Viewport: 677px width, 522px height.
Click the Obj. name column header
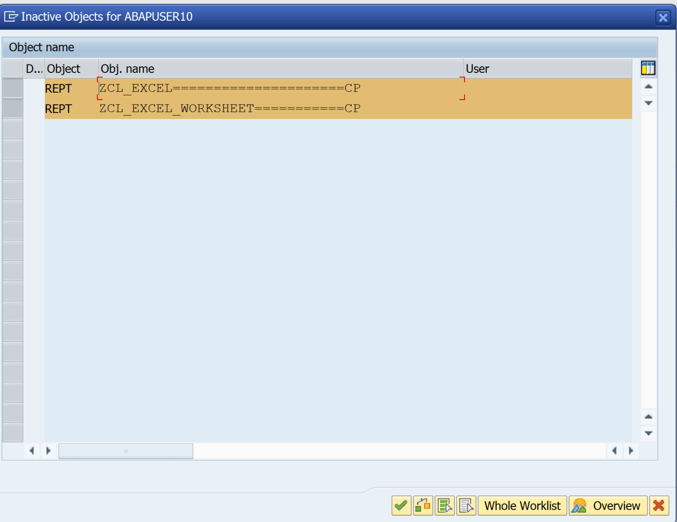[280, 69]
